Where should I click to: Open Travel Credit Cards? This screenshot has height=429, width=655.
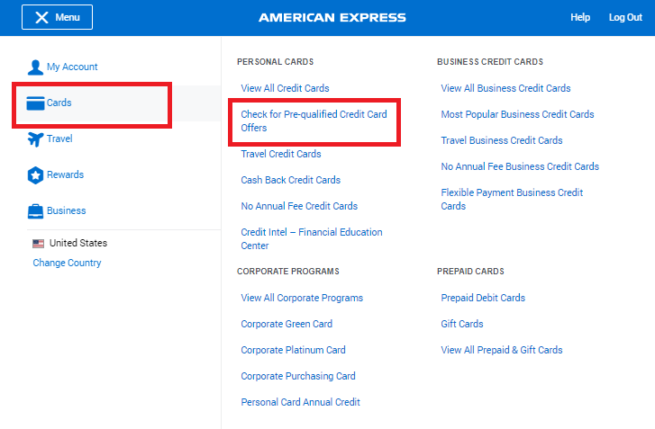(x=281, y=155)
